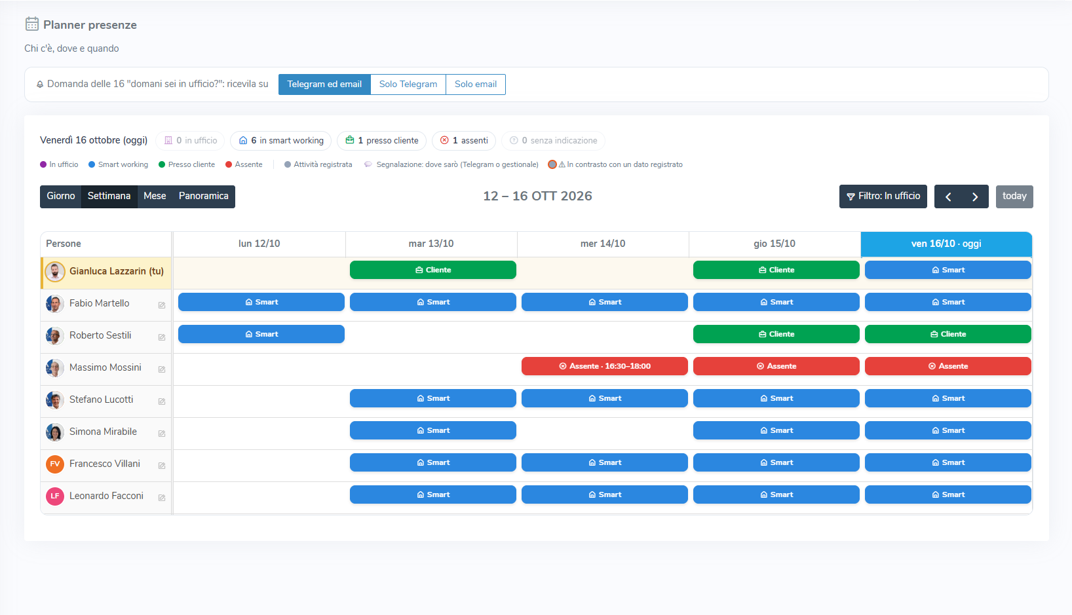Advance to next week with right chevron

(975, 196)
